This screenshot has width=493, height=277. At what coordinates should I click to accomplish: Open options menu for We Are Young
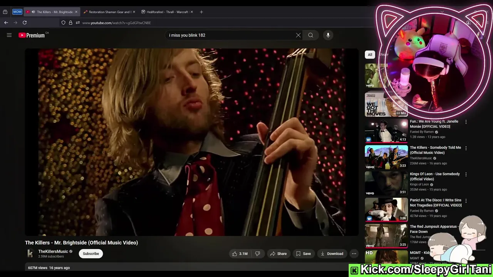click(466, 122)
